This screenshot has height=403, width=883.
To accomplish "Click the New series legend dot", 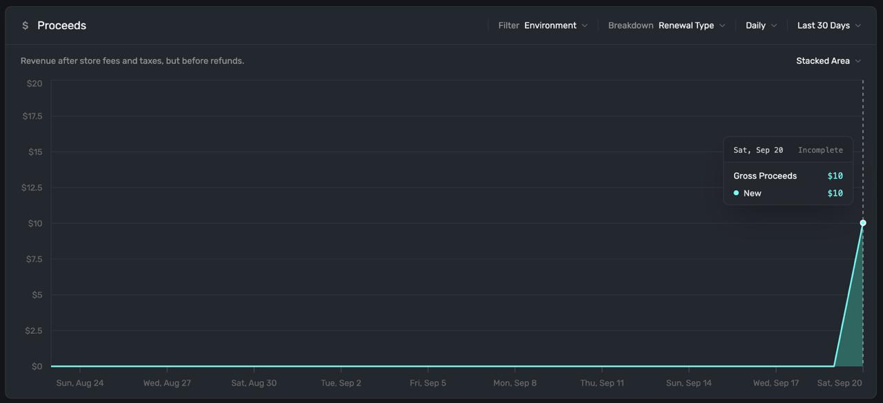I will pyautogui.click(x=736, y=193).
